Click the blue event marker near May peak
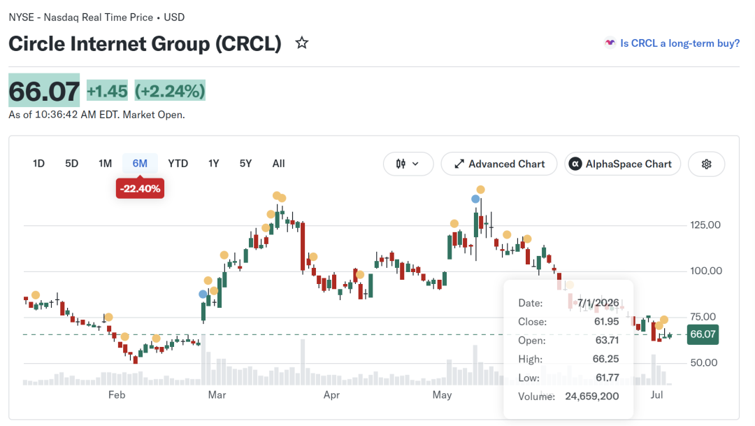Image resolution: width=755 pixels, height=426 pixels. tap(476, 199)
